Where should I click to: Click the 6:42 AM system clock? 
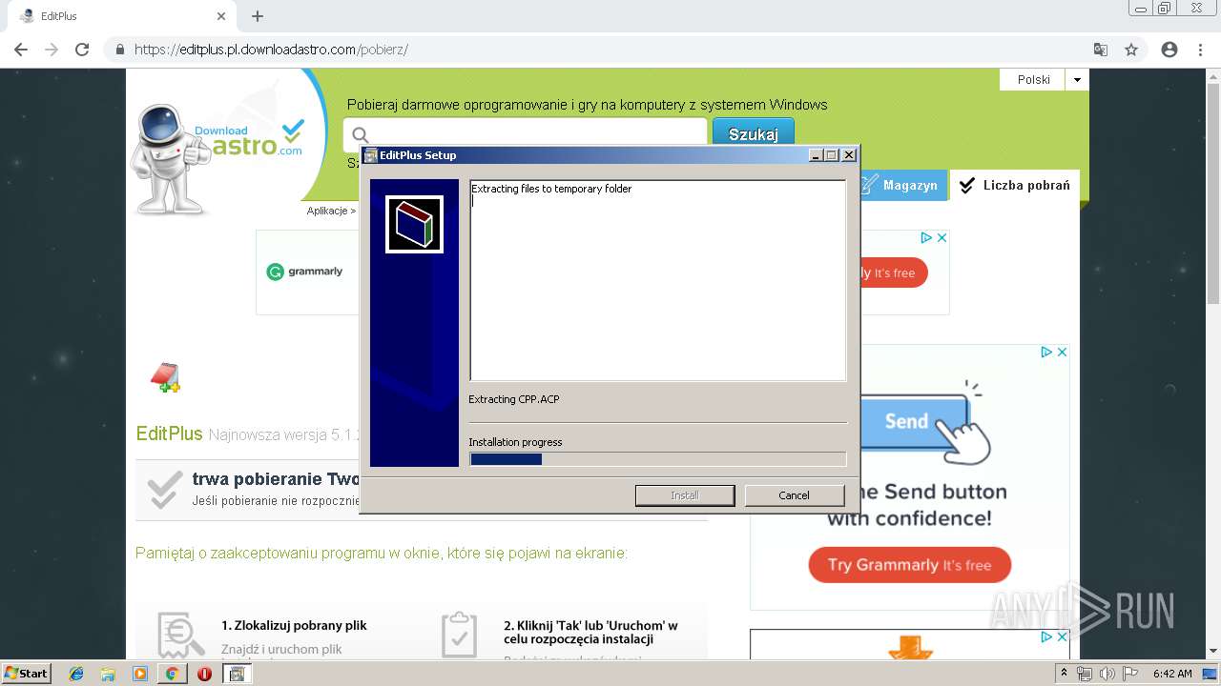click(1172, 674)
